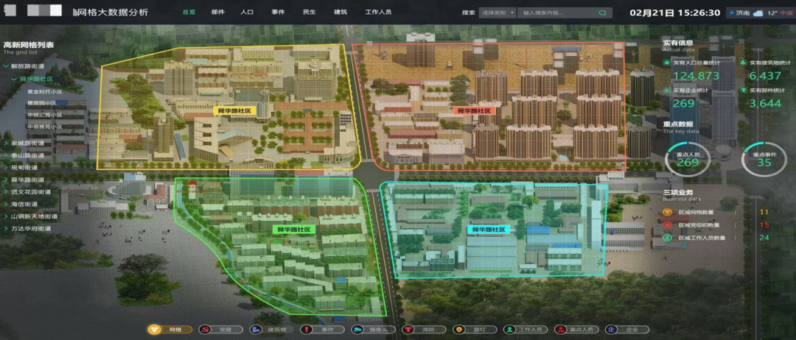Switch to the 事件 top tab
This screenshot has height=340, width=796.
(x=278, y=13)
